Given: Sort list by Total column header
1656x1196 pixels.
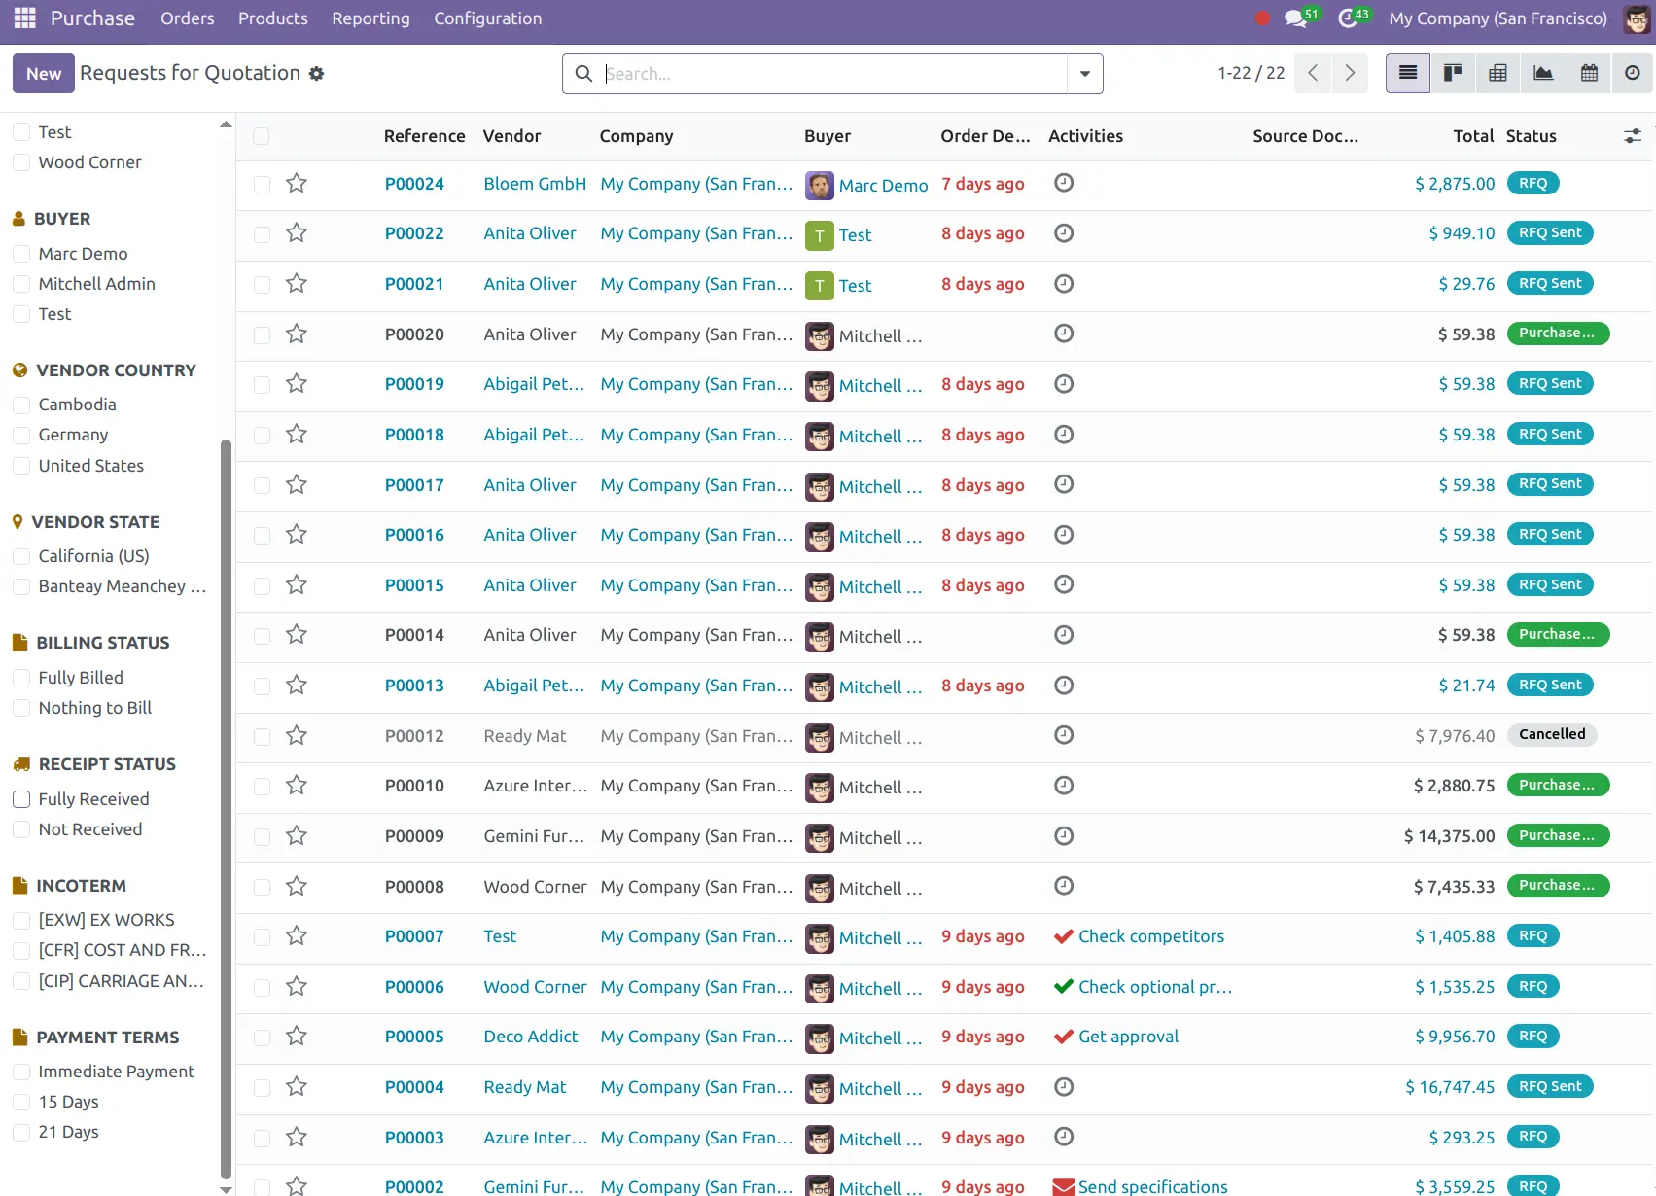Looking at the screenshot, I should pos(1473,136).
